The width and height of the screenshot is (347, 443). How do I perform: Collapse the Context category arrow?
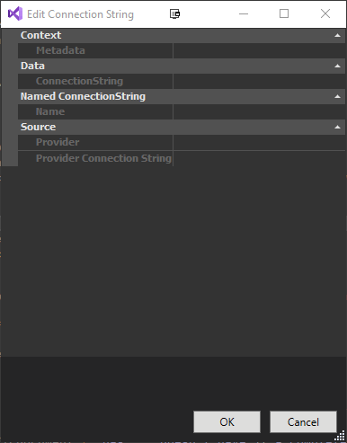click(337, 35)
